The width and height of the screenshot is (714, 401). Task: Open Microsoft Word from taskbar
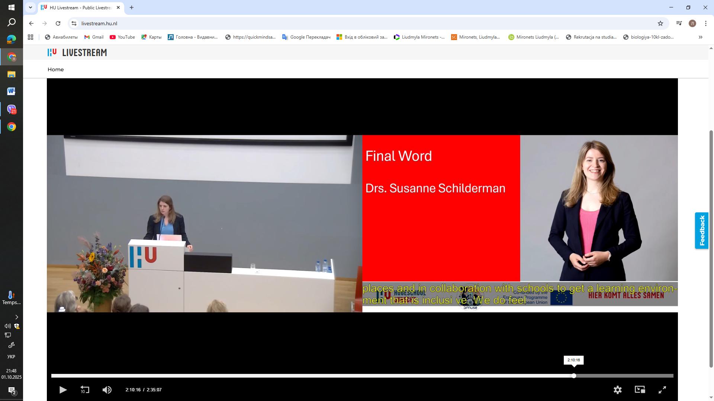point(11,91)
